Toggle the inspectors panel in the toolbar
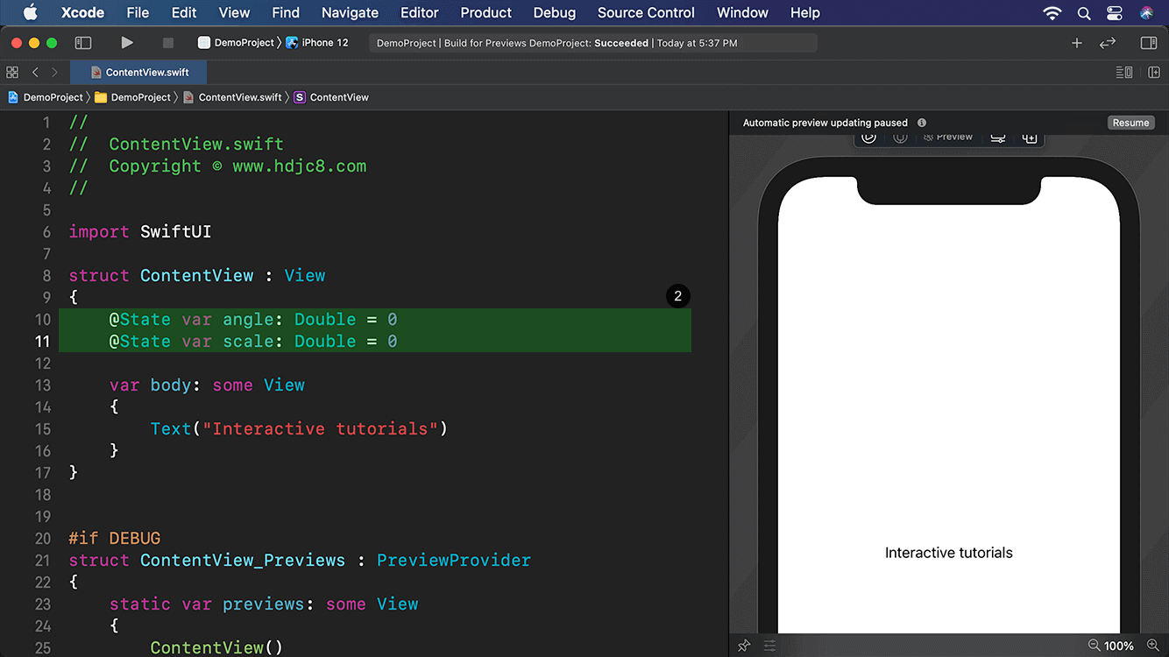Screen dimensions: 1169x657 [x=1149, y=43]
